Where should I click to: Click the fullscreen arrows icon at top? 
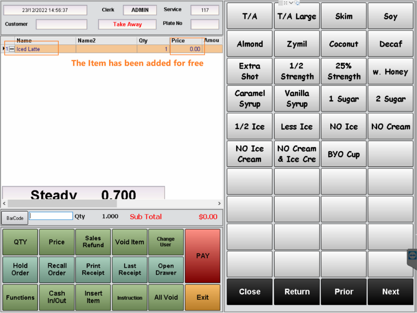coord(286,3)
